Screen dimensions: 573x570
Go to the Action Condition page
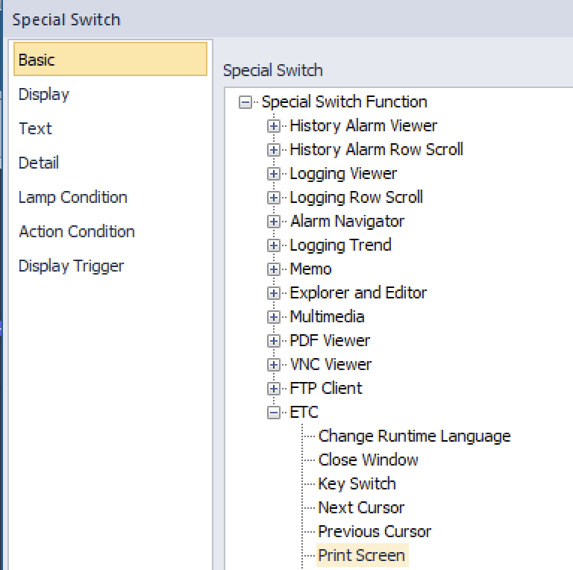click(77, 231)
